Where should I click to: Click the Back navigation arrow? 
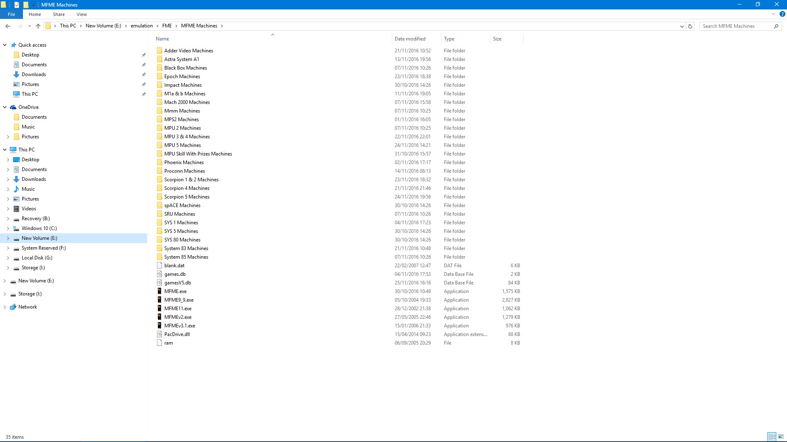8,26
